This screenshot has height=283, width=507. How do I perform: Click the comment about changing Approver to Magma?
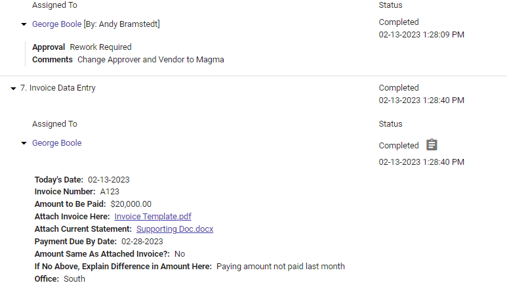(151, 60)
